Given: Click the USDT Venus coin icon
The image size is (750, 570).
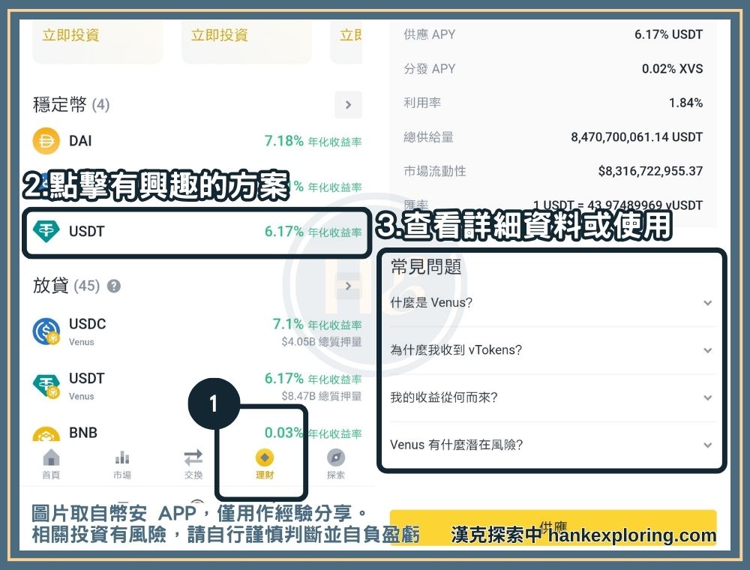Looking at the screenshot, I should pos(46,385).
